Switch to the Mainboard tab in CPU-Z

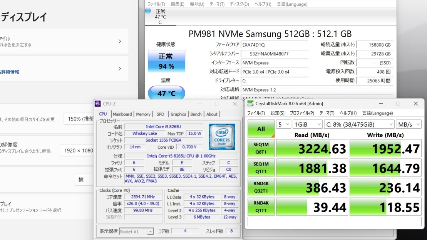122,114
